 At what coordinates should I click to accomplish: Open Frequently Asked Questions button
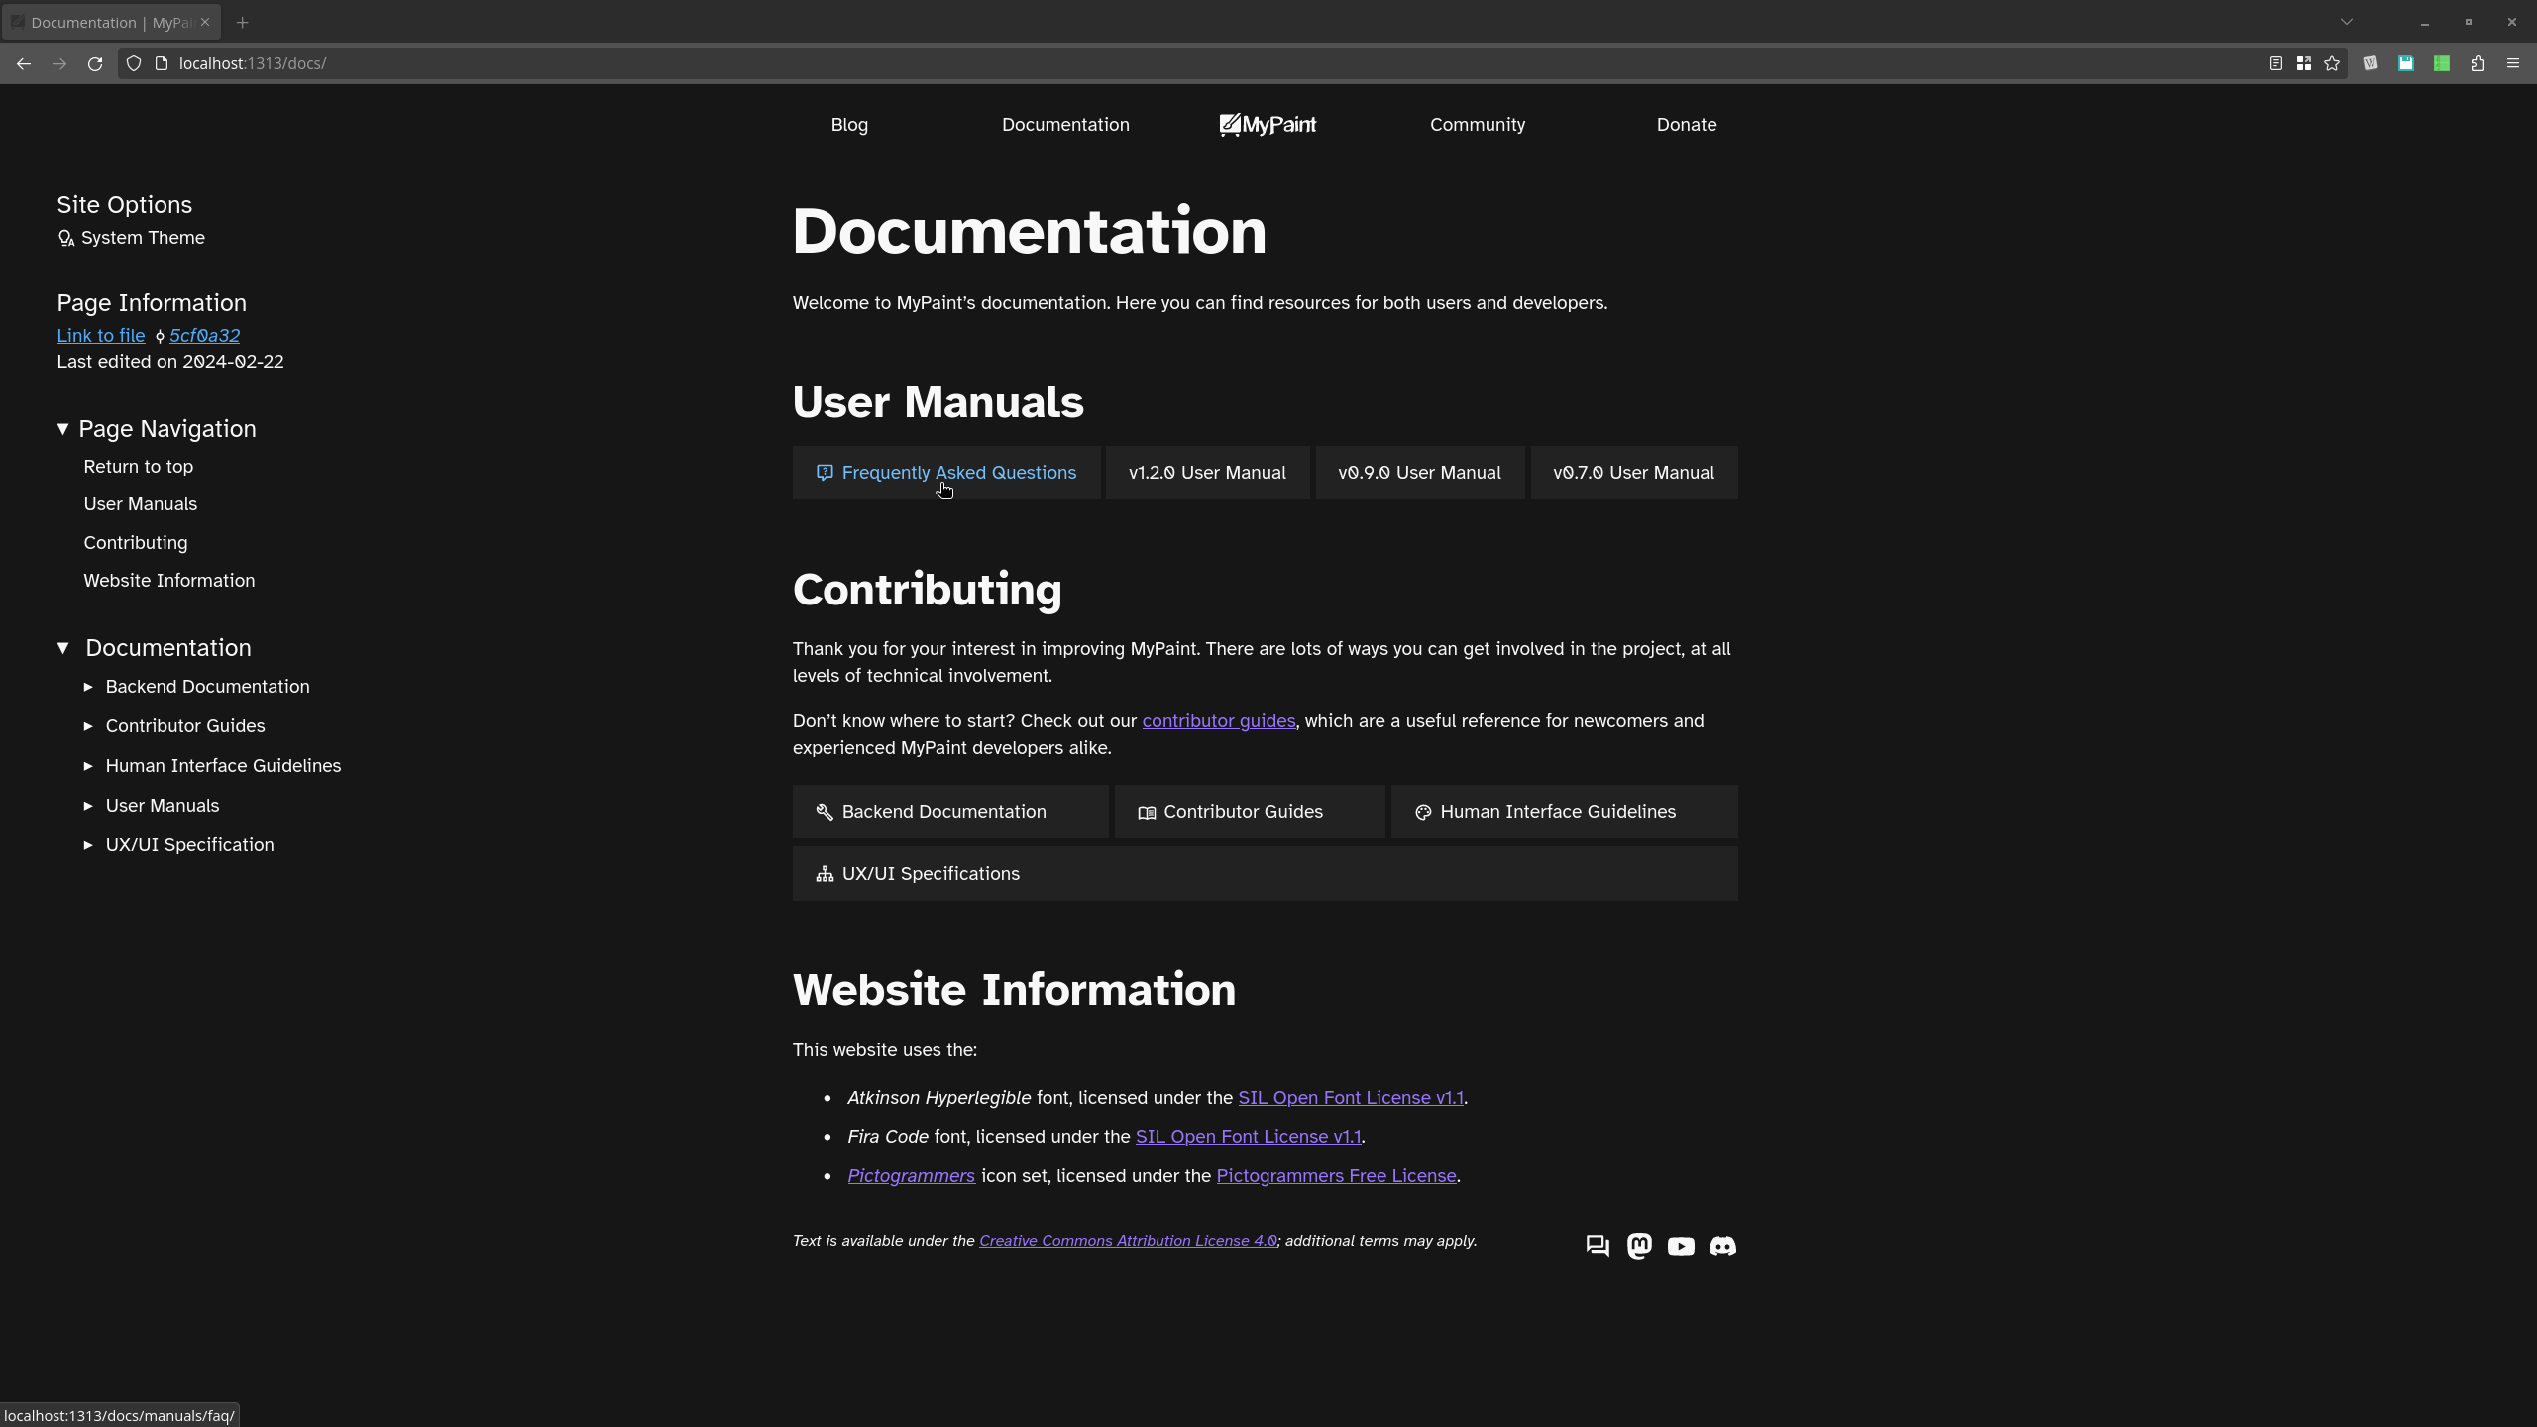(946, 473)
